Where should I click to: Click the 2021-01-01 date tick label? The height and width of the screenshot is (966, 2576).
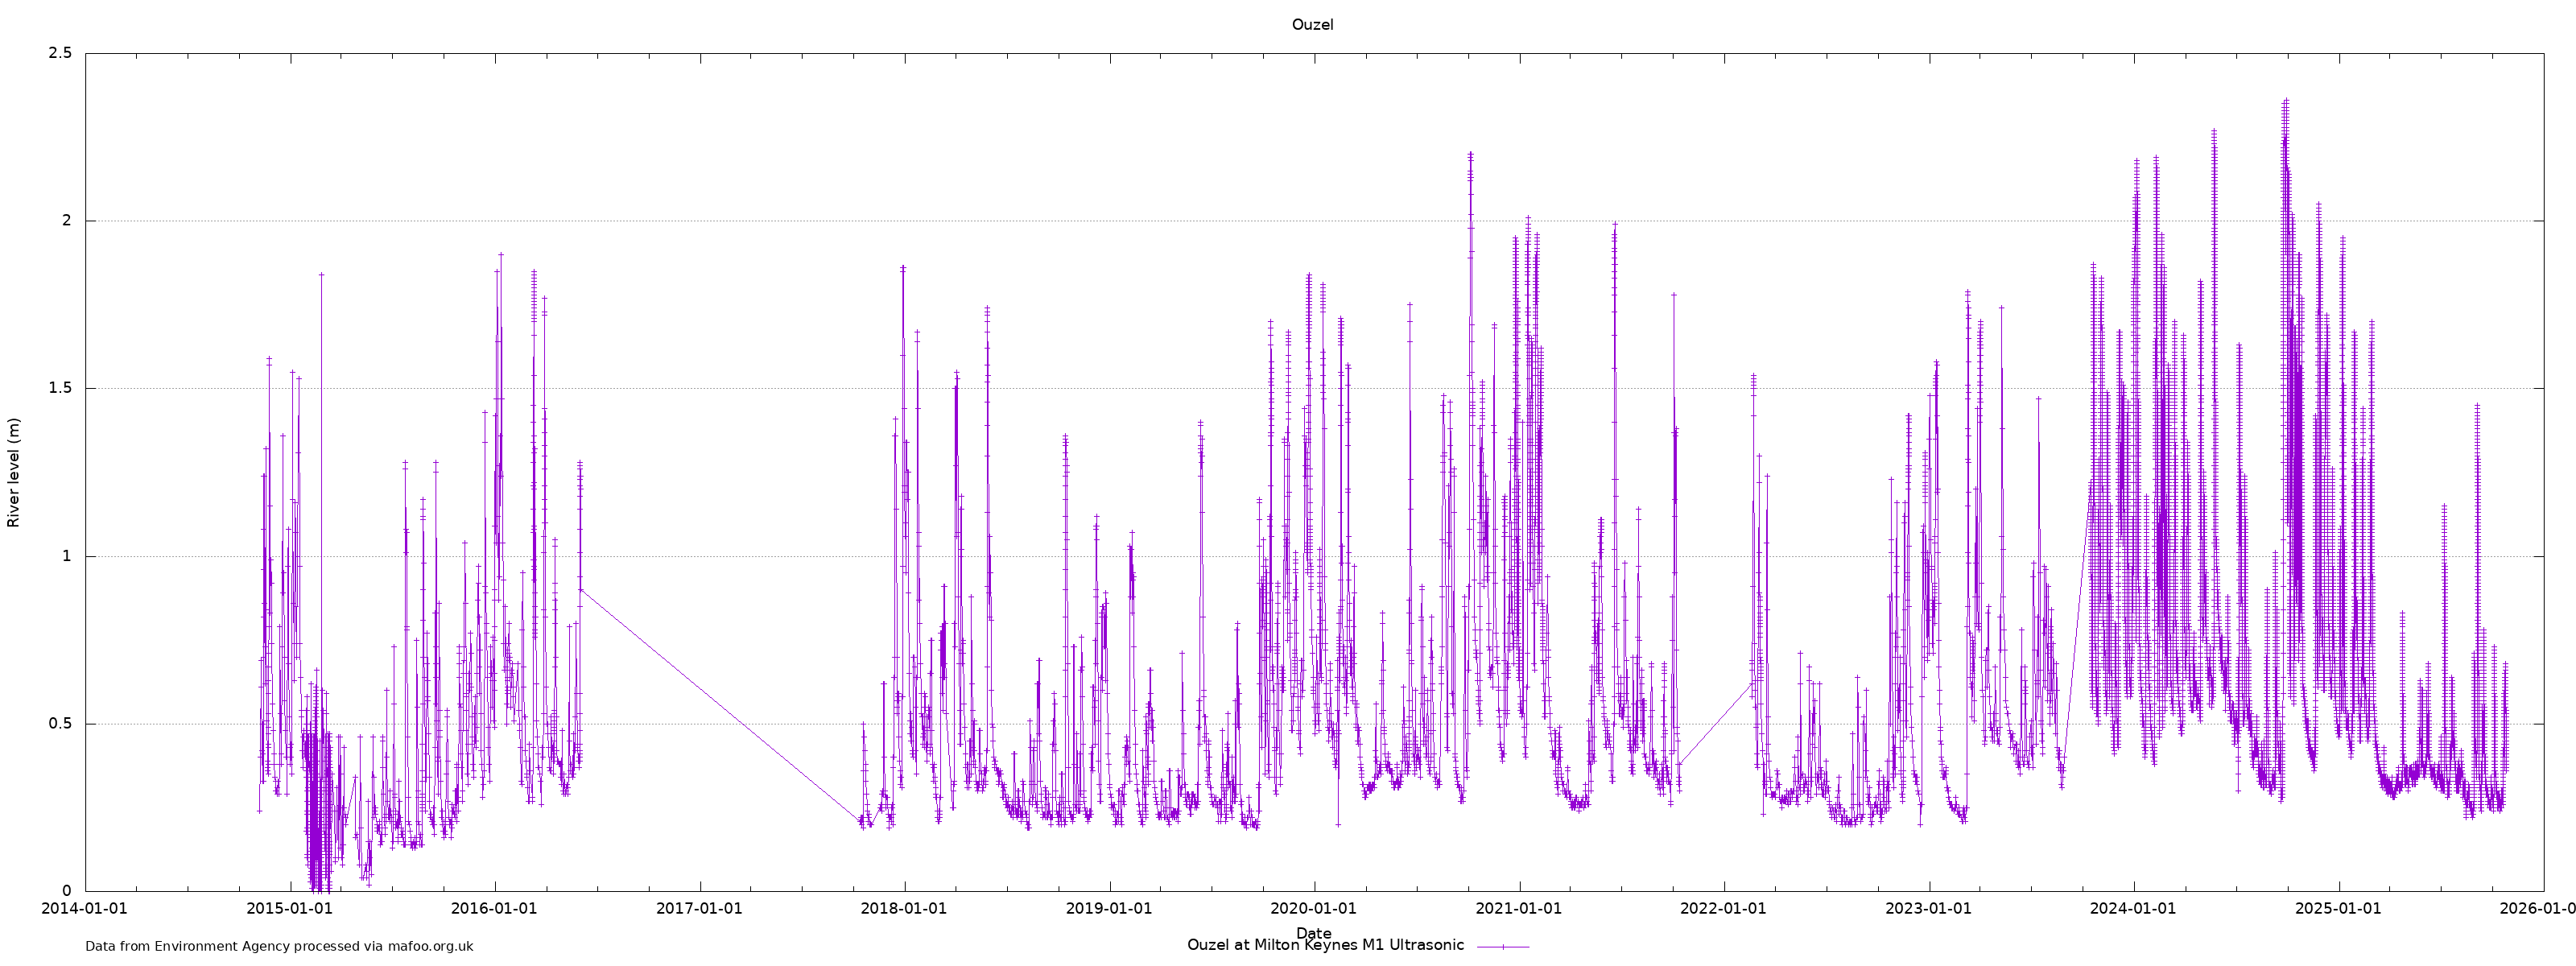[1519, 909]
